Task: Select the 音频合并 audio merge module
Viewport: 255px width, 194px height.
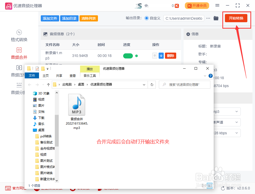Action: point(19,54)
